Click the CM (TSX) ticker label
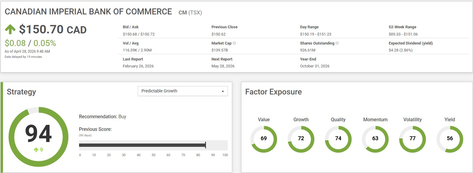473x173 pixels. click(x=190, y=13)
